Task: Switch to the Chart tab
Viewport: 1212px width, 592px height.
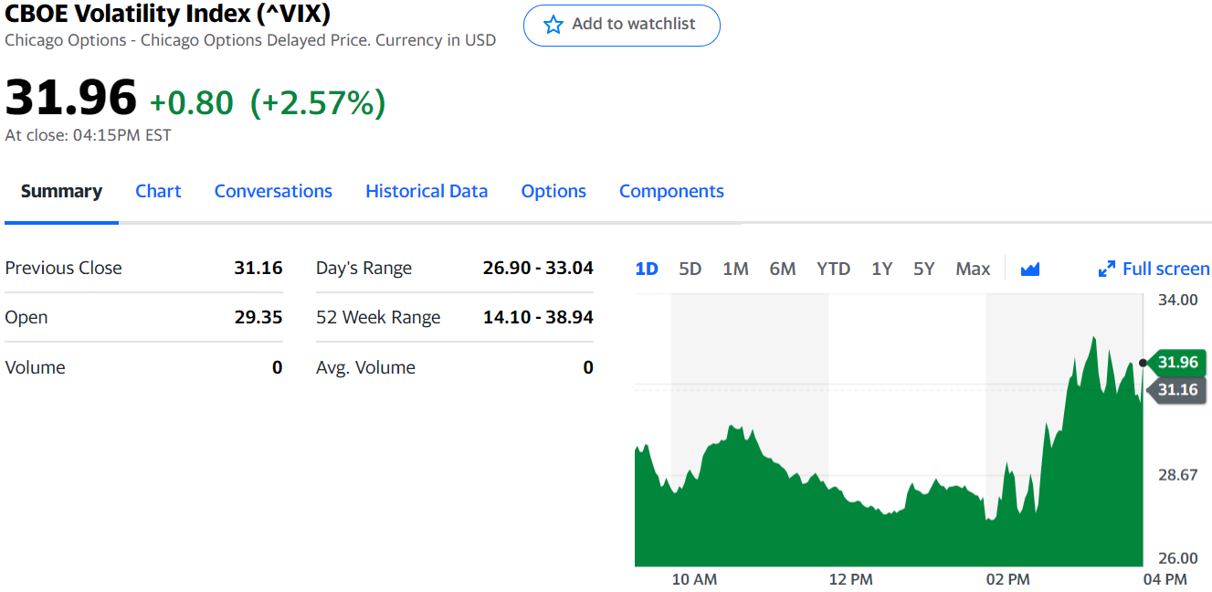Action: (158, 191)
